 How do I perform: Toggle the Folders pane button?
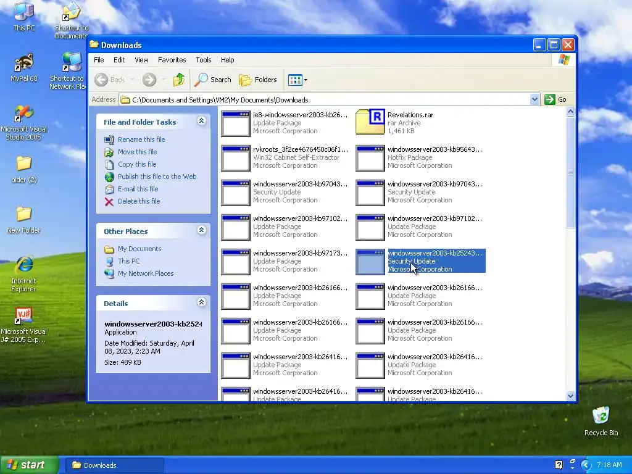click(258, 80)
